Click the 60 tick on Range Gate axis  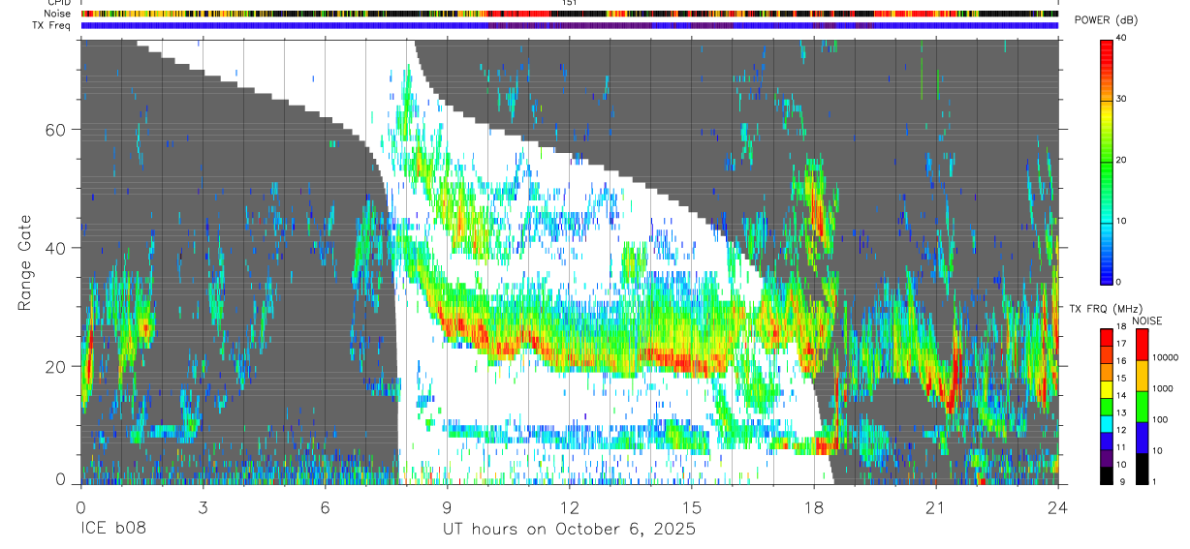[x=57, y=130]
